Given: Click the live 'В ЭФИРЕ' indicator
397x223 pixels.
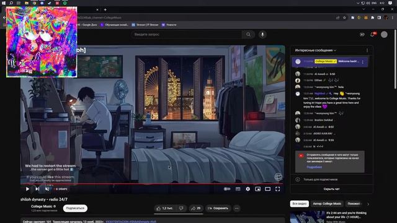Looking at the screenshot, I should (x=61, y=189).
